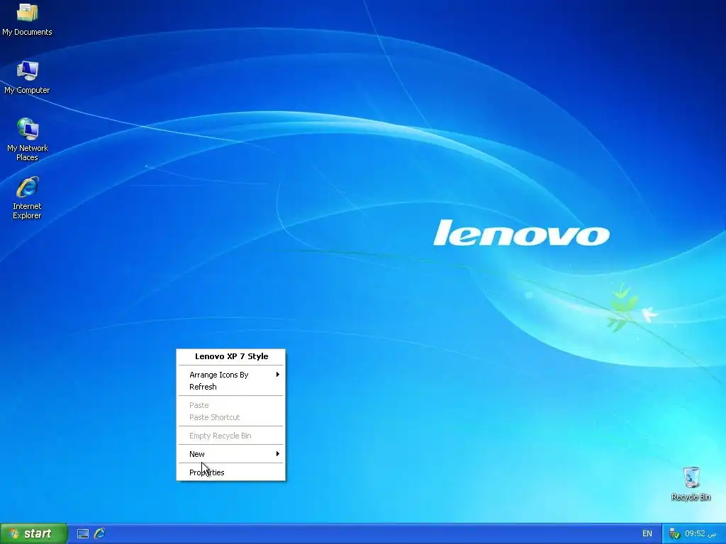Screen dimensions: 726x544
Task: Select the My Computer desktop icon
Action: coord(27,77)
